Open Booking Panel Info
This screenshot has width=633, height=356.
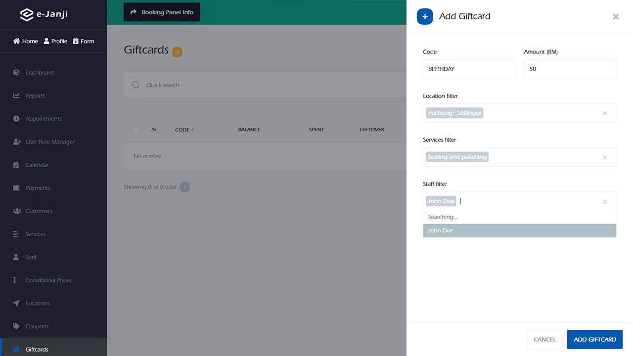pos(162,12)
